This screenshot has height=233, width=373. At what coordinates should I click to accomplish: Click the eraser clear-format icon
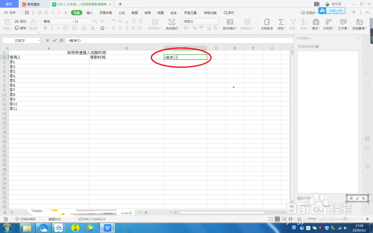pos(102,28)
